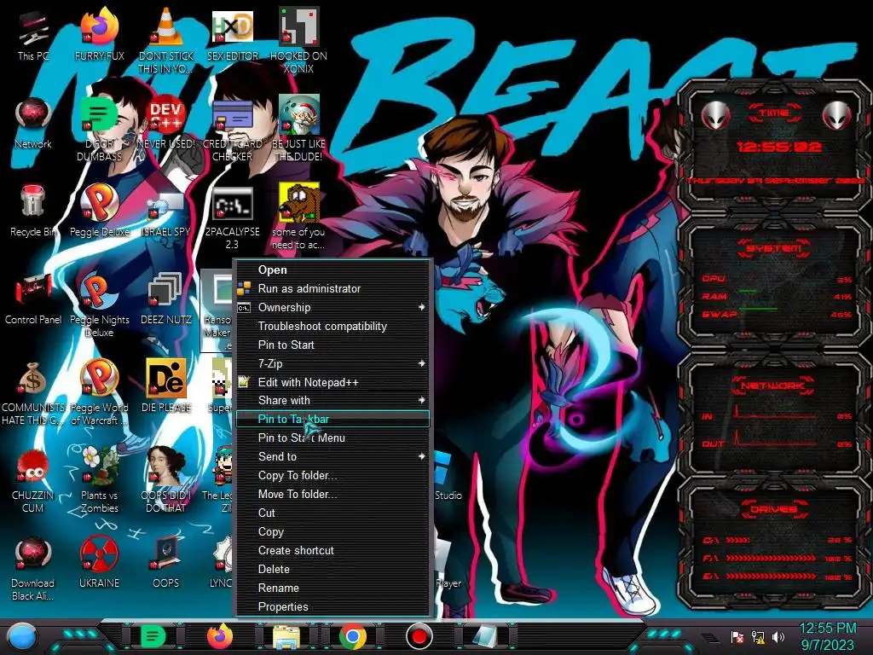Click the left alien head on TIME widget
This screenshot has height=655, width=873.
point(715,115)
